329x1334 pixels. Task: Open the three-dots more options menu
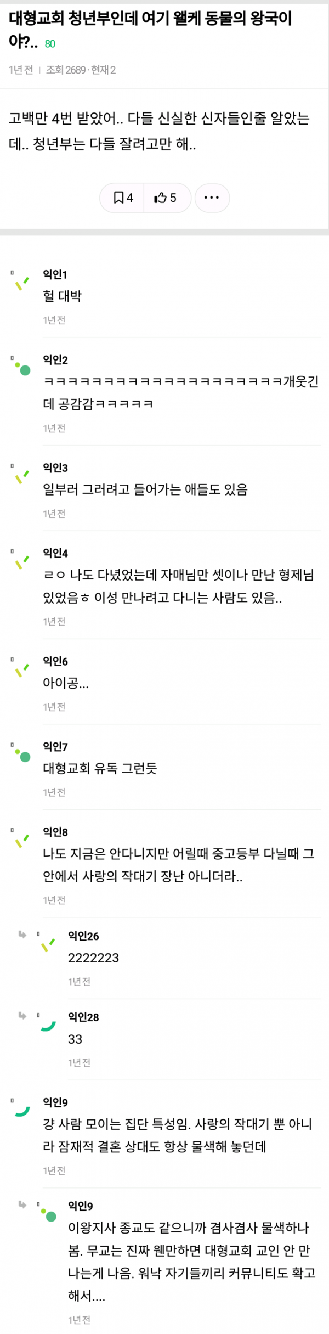coord(212,198)
